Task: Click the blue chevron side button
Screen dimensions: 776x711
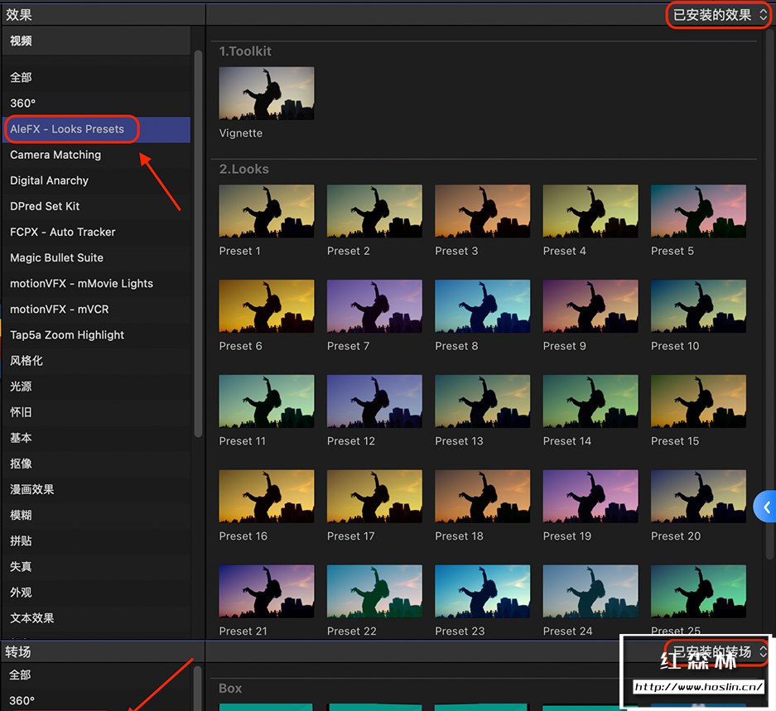Action: 765,507
